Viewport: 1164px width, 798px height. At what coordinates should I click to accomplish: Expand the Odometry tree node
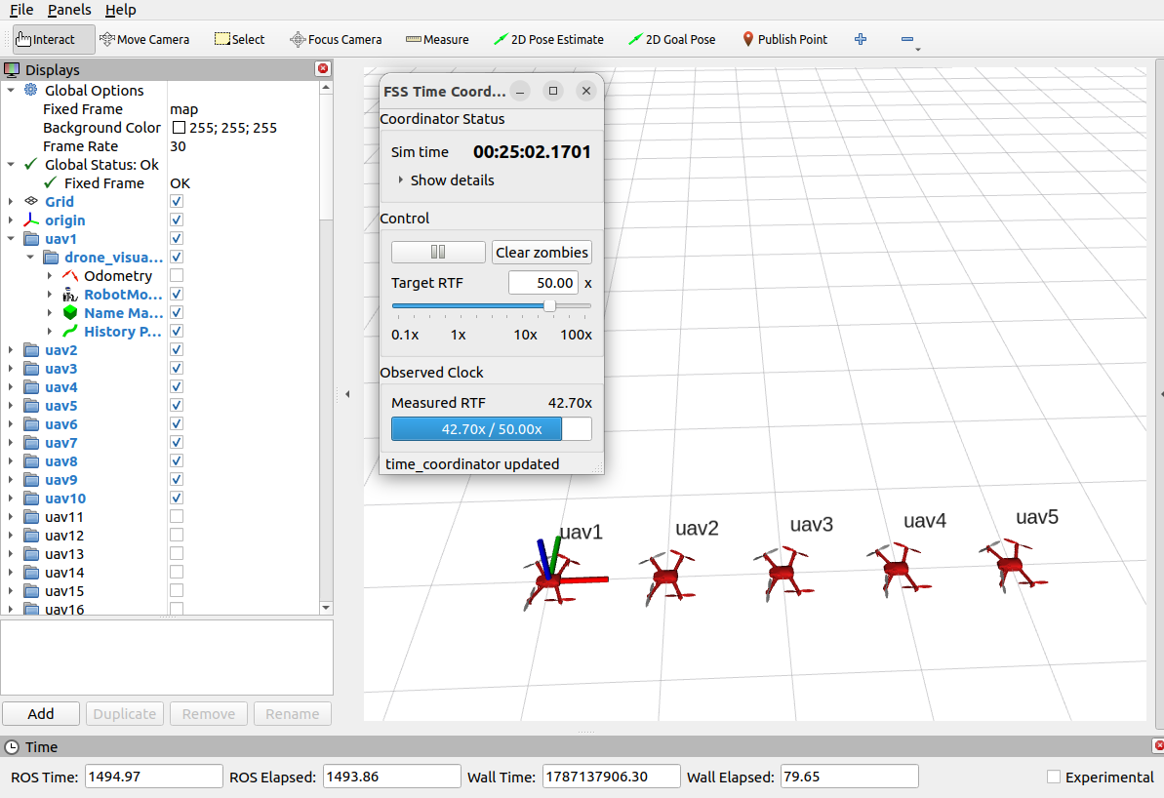(50, 275)
